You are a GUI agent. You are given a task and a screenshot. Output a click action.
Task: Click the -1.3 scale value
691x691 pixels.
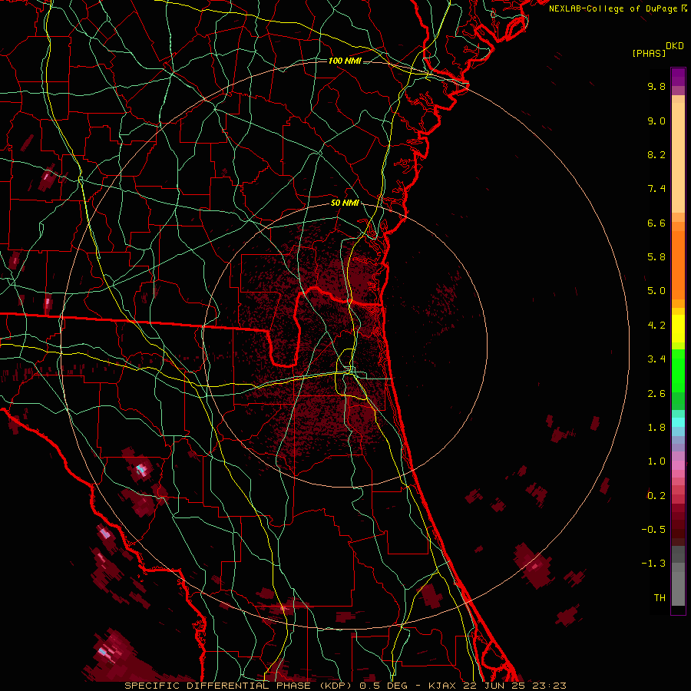(x=653, y=564)
